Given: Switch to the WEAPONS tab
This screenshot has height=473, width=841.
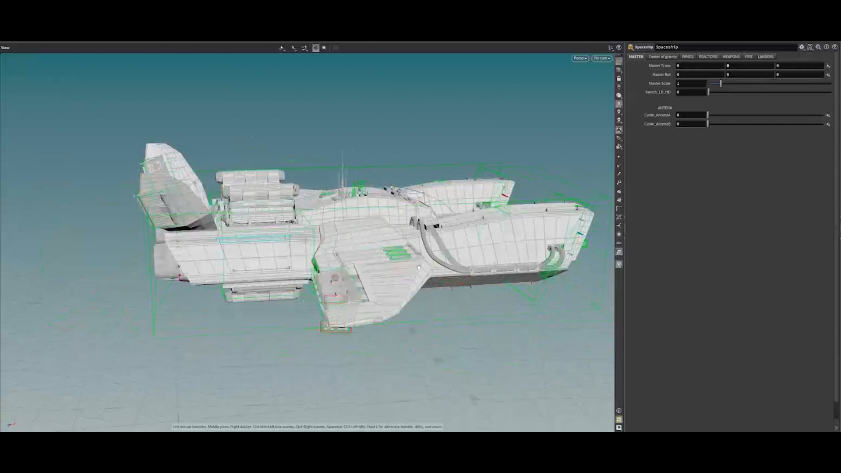Looking at the screenshot, I should click(x=731, y=56).
